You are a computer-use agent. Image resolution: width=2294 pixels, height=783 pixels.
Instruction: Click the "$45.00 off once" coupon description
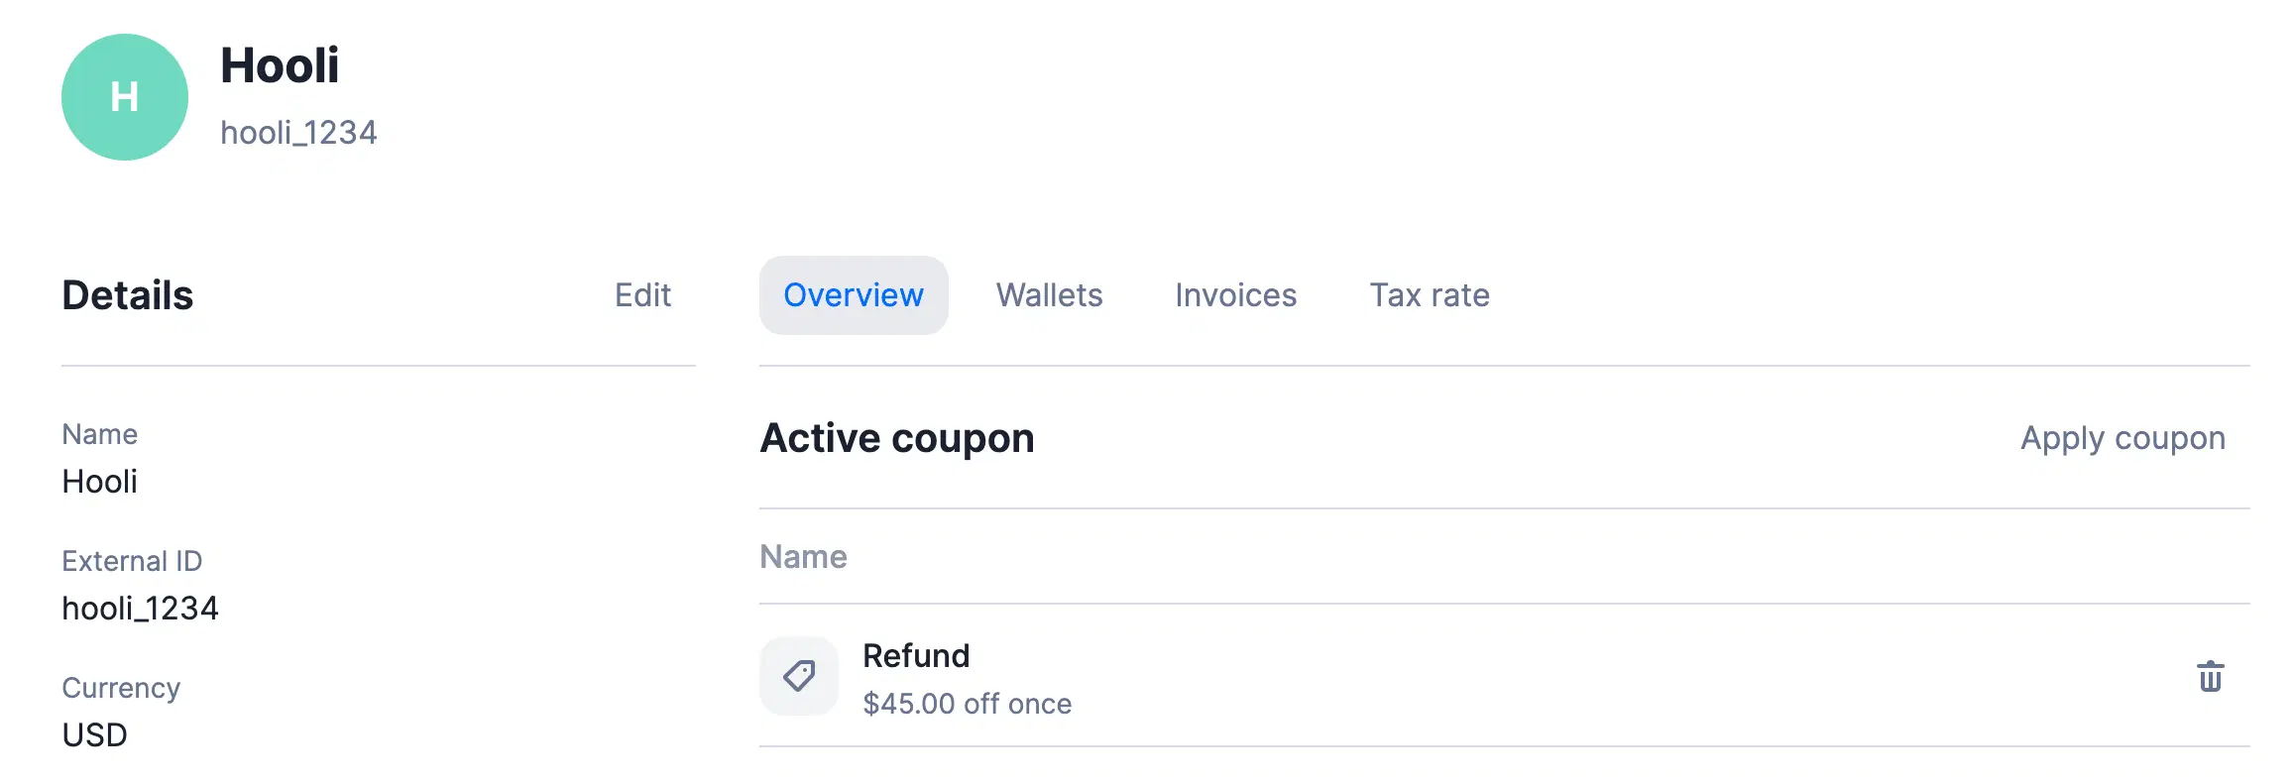[x=967, y=704]
